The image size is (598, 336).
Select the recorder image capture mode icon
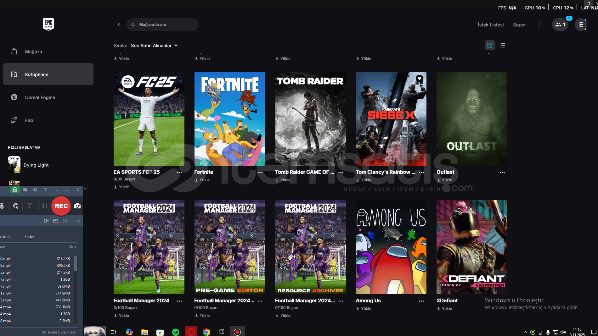[x=56, y=221]
